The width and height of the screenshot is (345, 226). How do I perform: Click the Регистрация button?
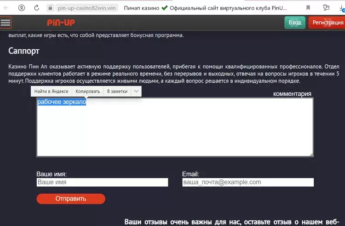click(x=327, y=23)
